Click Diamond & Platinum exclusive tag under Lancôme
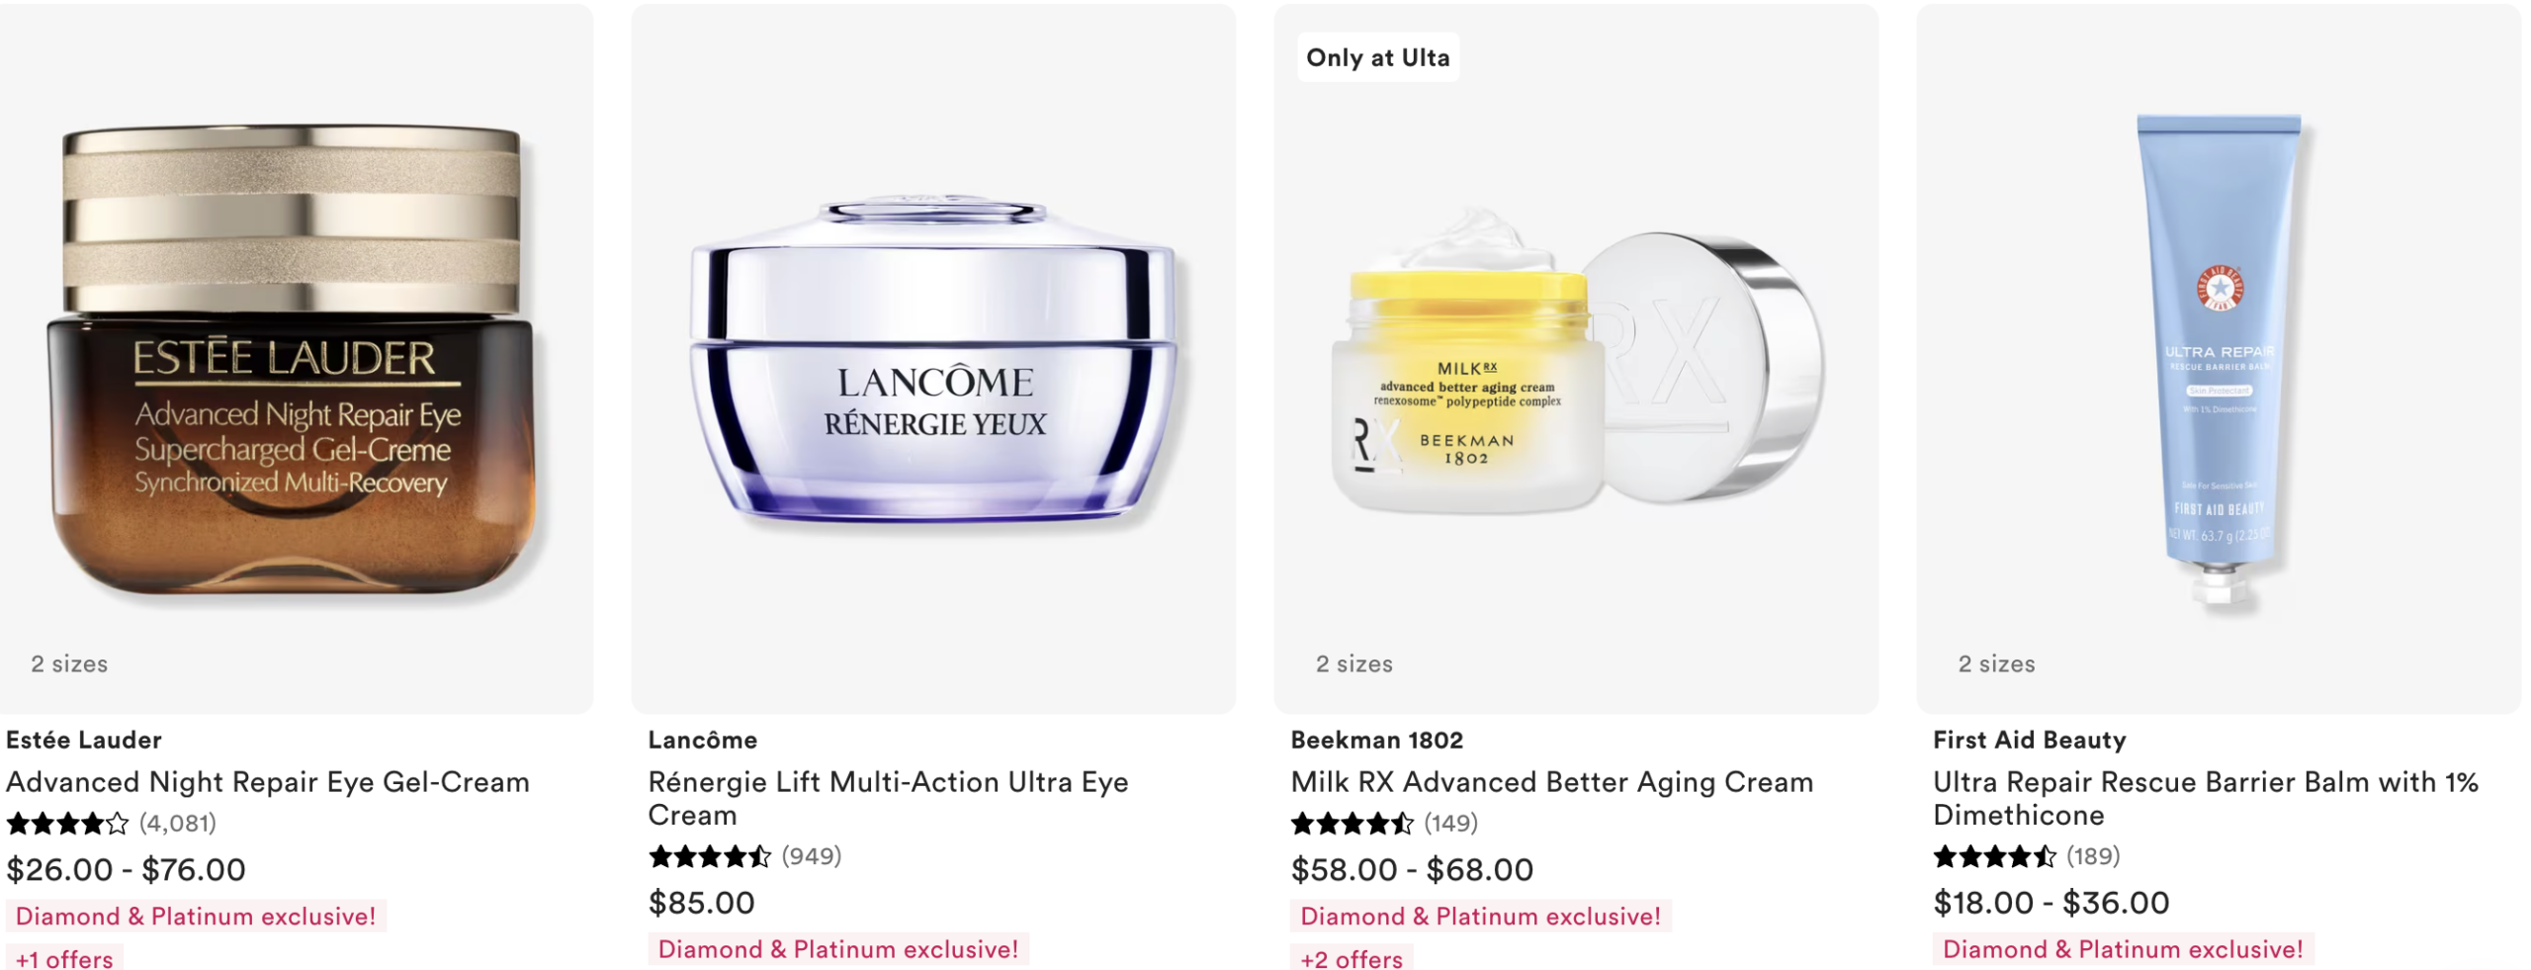The height and width of the screenshot is (970, 2531). tap(838, 949)
